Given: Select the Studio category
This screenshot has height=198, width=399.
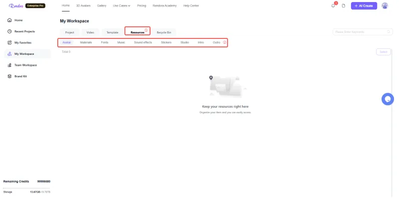Looking at the screenshot, I should pos(185,42).
